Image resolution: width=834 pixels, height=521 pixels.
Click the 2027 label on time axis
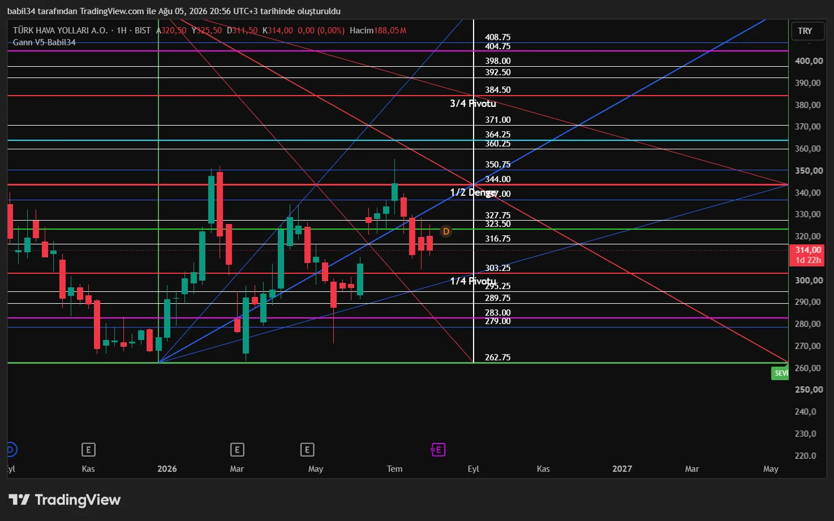pyautogui.click(x=622, y=469)
